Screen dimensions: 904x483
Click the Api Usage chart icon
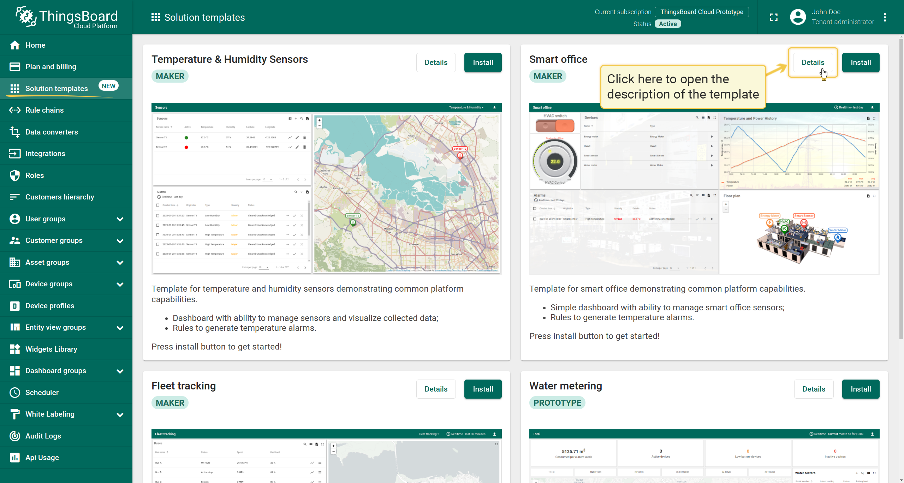(x=15, y=458)
